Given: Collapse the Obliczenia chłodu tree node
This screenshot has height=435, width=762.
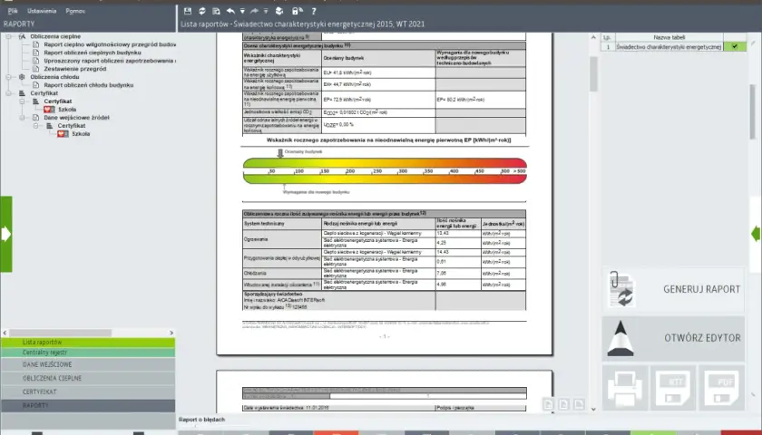Looking at the screenshot, I should coord(8,77).
